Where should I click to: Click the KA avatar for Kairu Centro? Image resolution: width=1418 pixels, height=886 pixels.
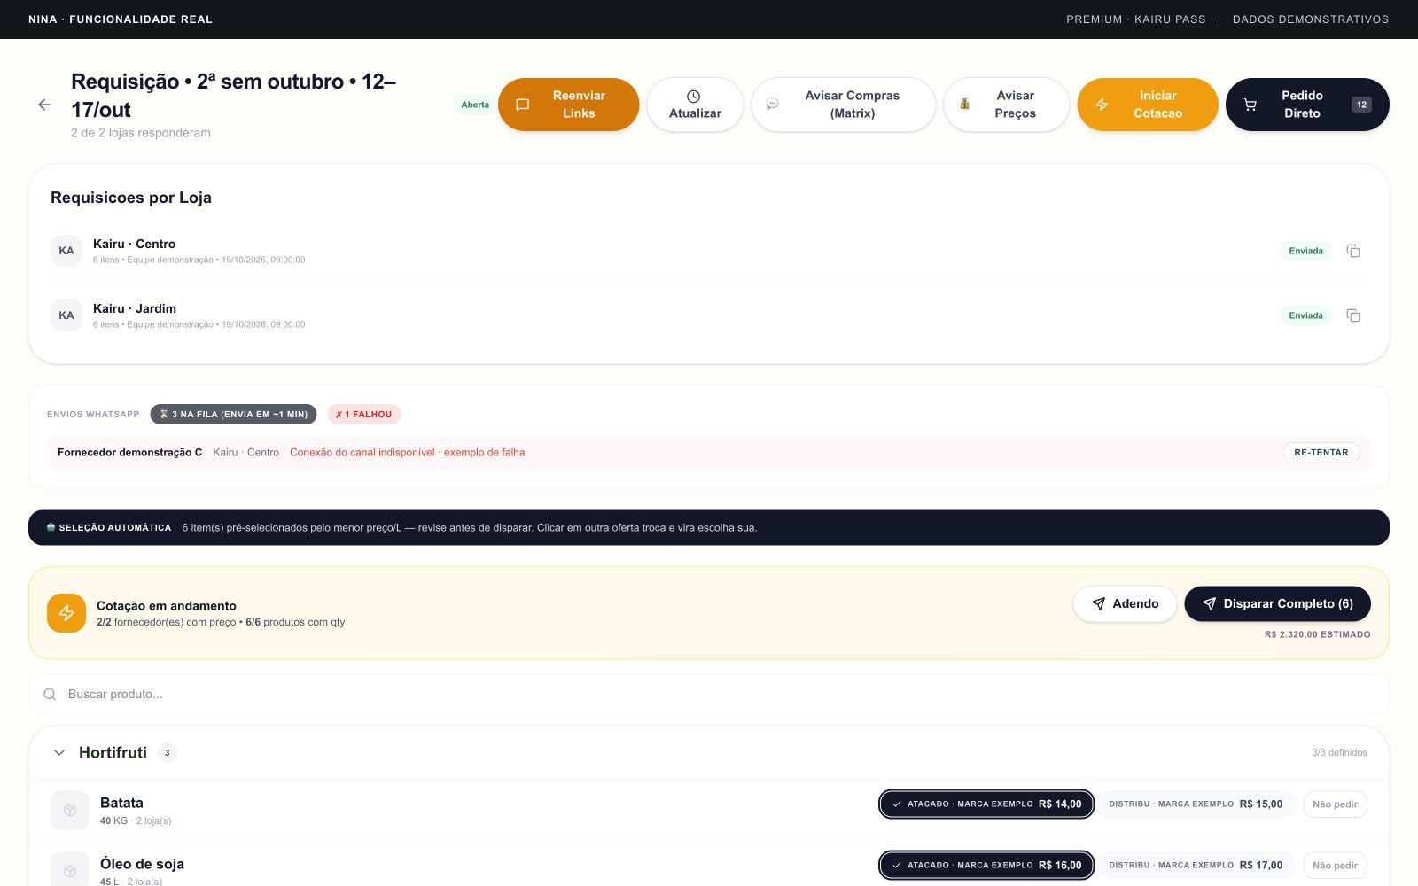[66, 251]
